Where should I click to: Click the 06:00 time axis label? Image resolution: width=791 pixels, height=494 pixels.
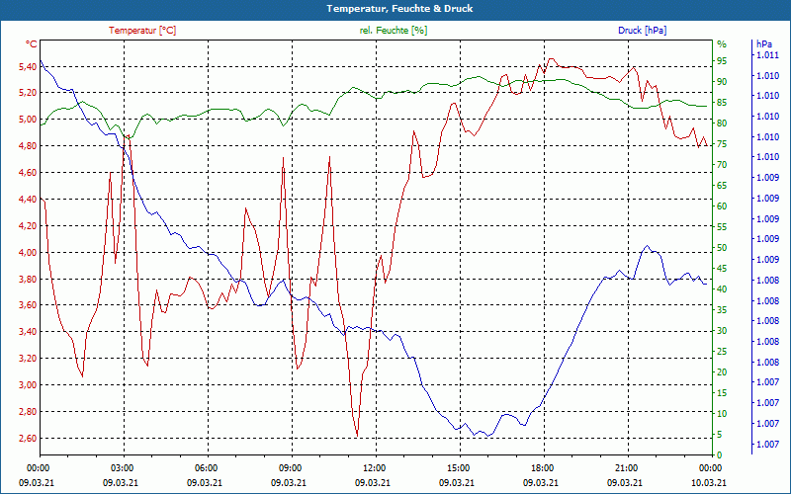pyautogui.click(x=206, y=467)
